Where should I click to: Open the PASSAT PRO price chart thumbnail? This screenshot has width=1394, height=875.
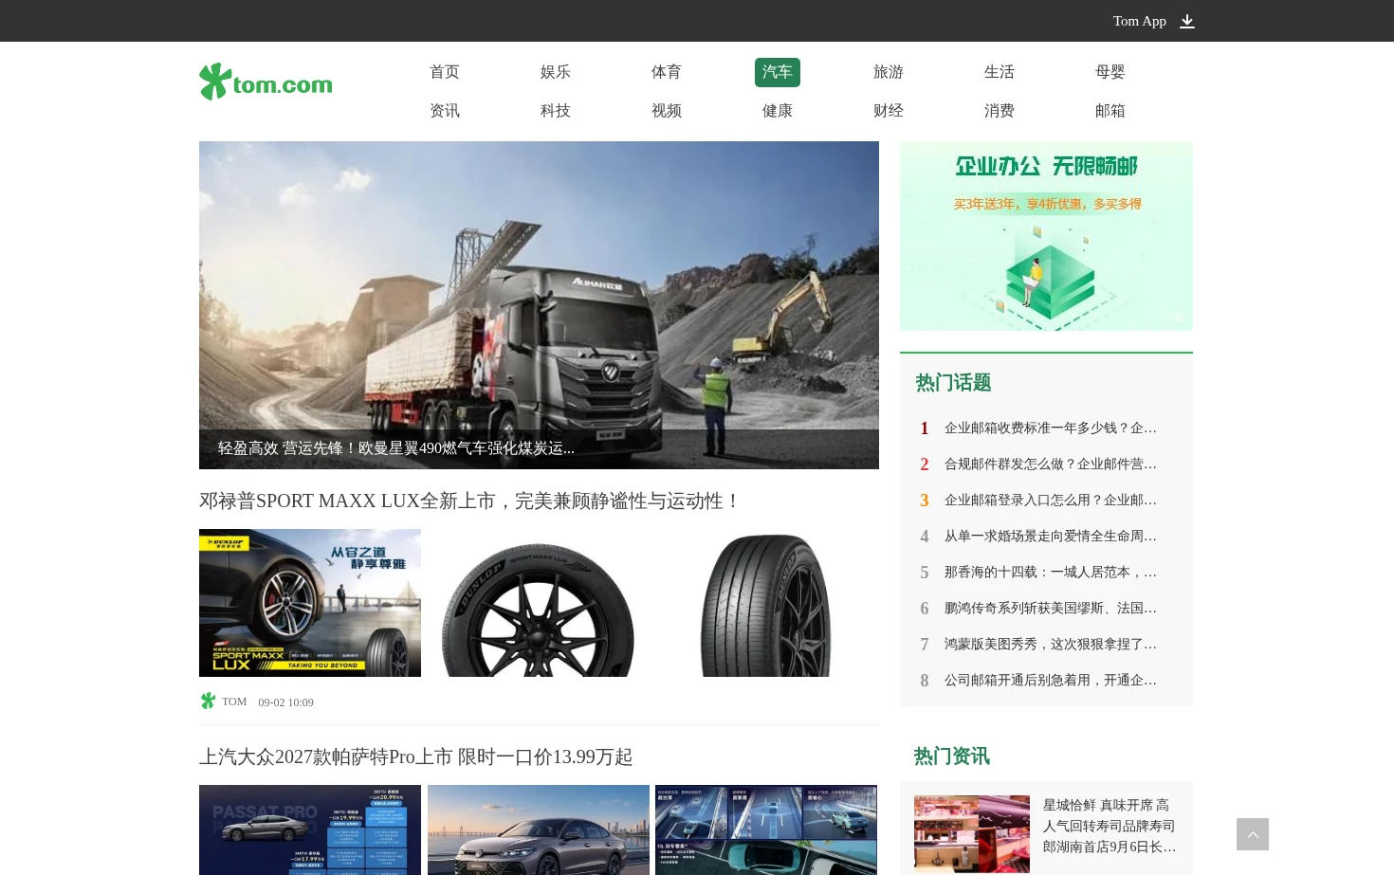pyautogui.click(x=310, y=829)
